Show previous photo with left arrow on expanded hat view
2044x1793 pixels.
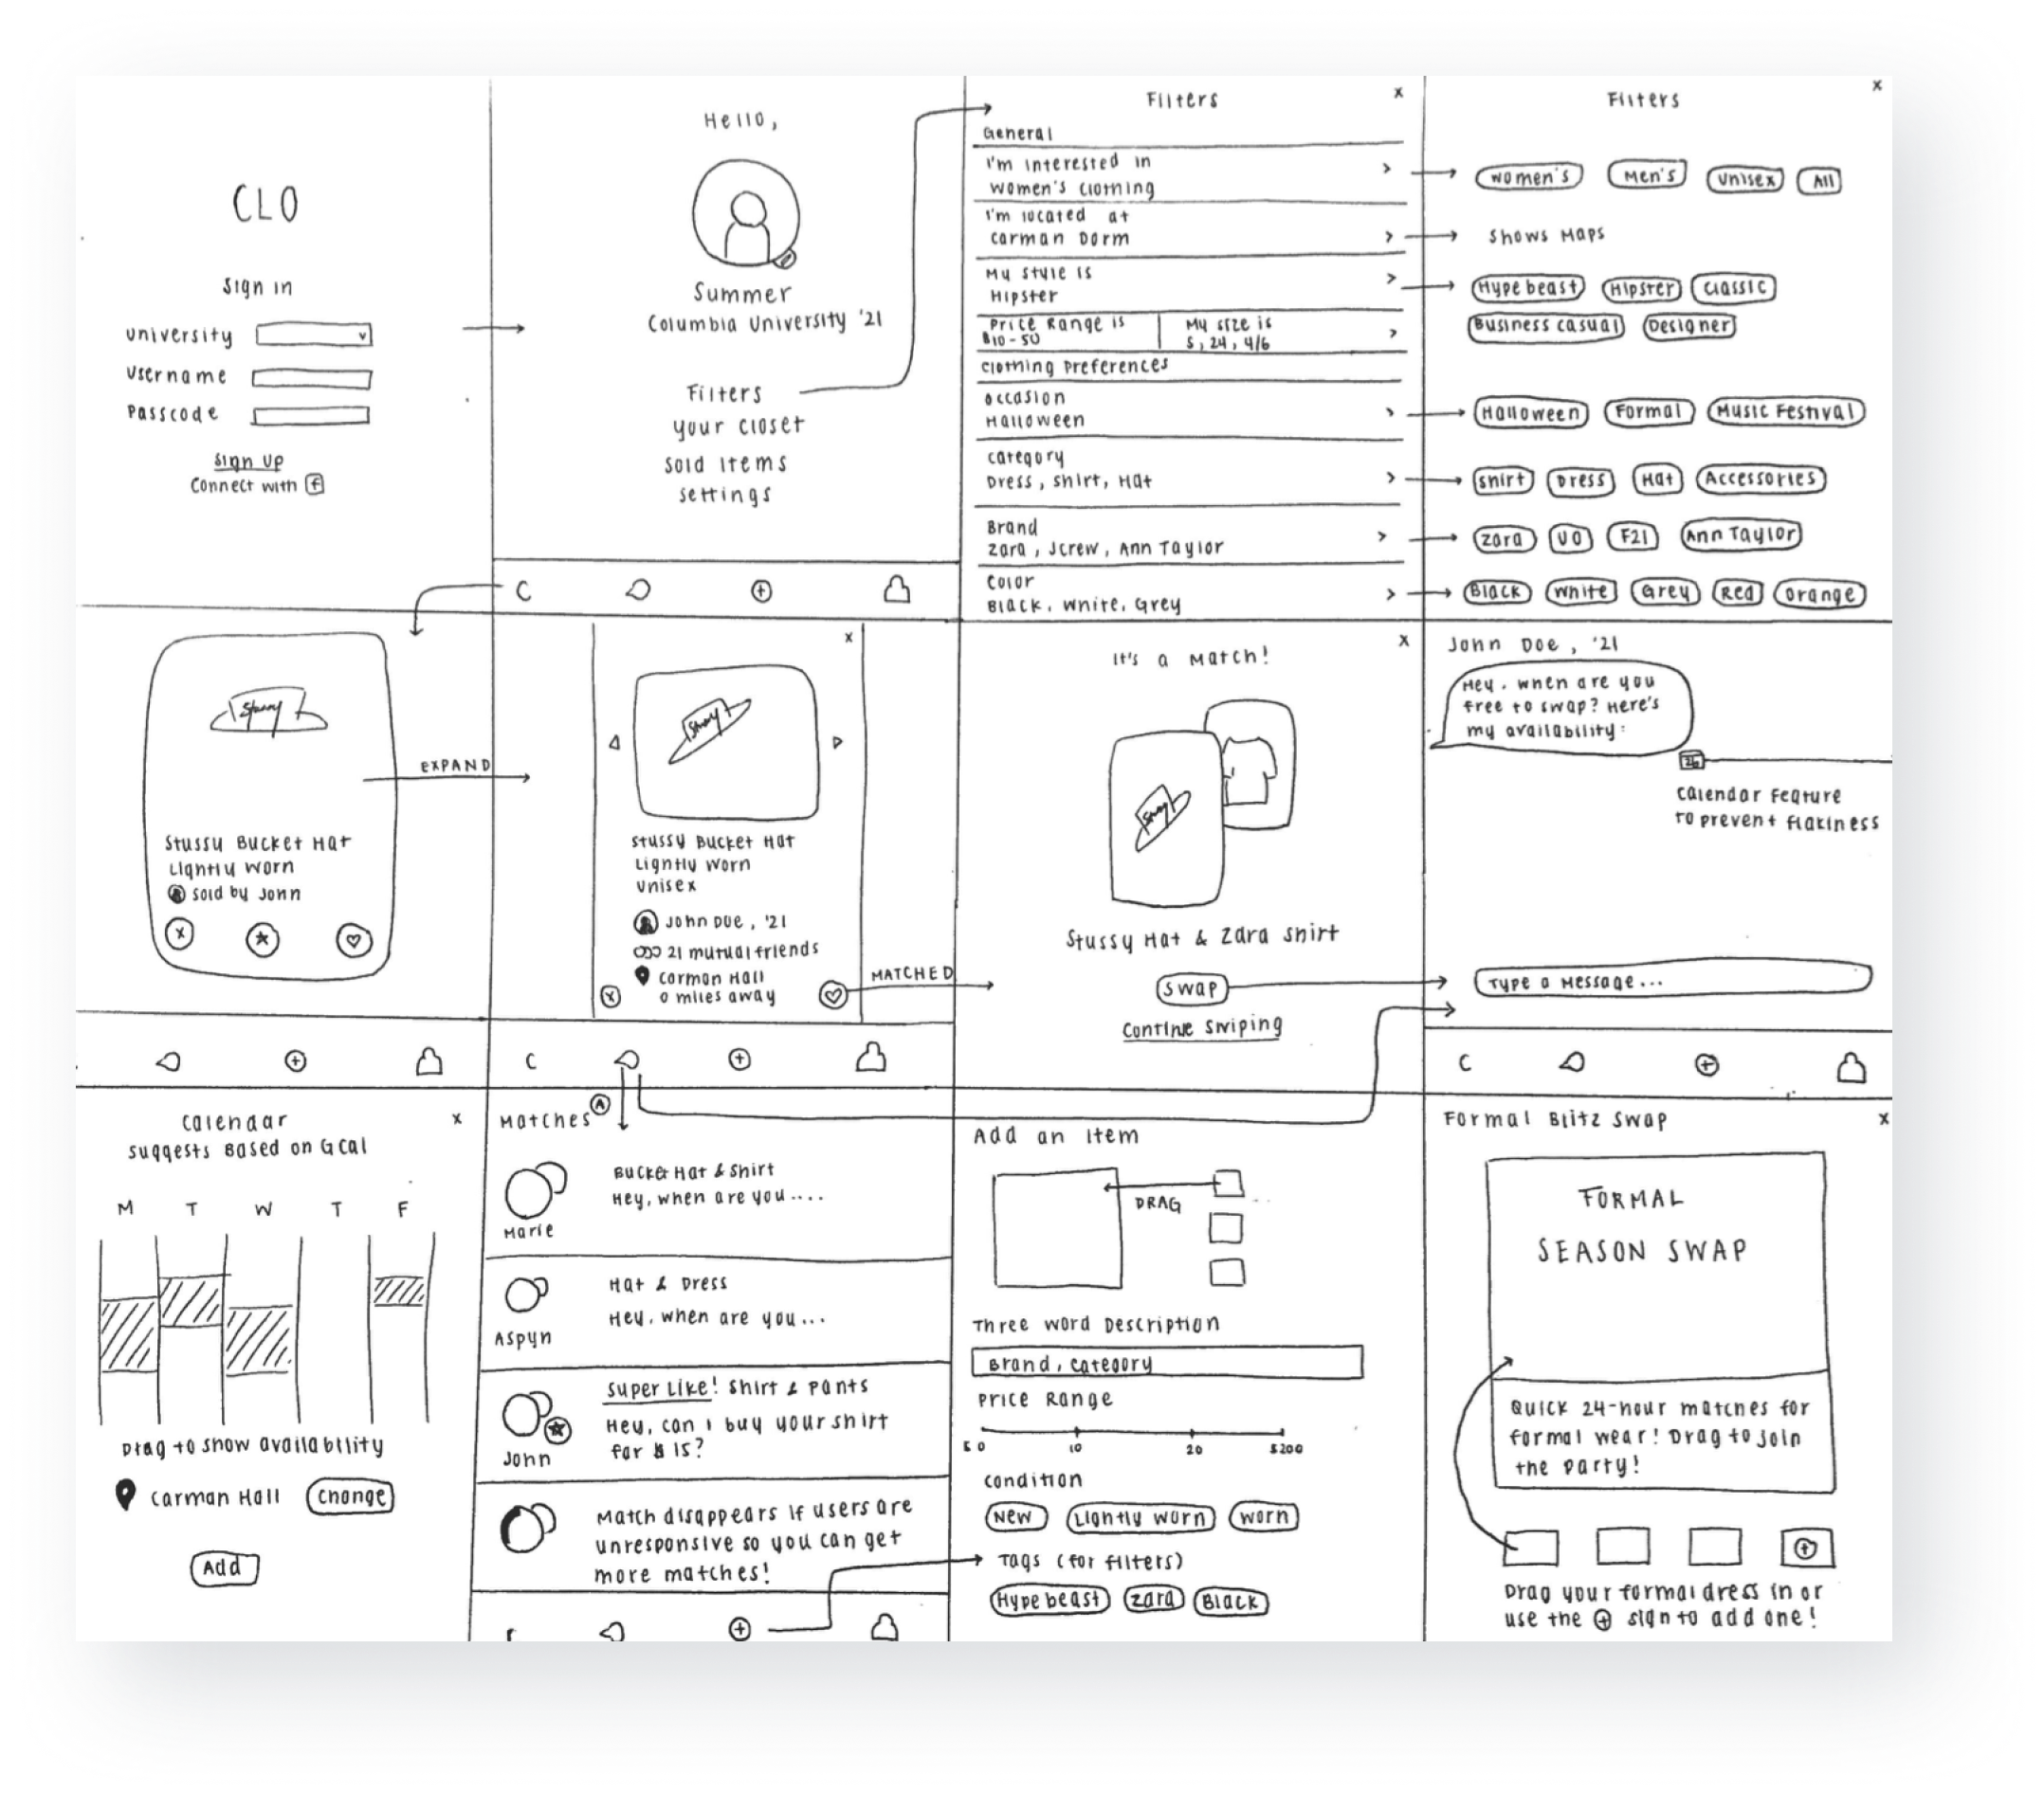point(615,743)
